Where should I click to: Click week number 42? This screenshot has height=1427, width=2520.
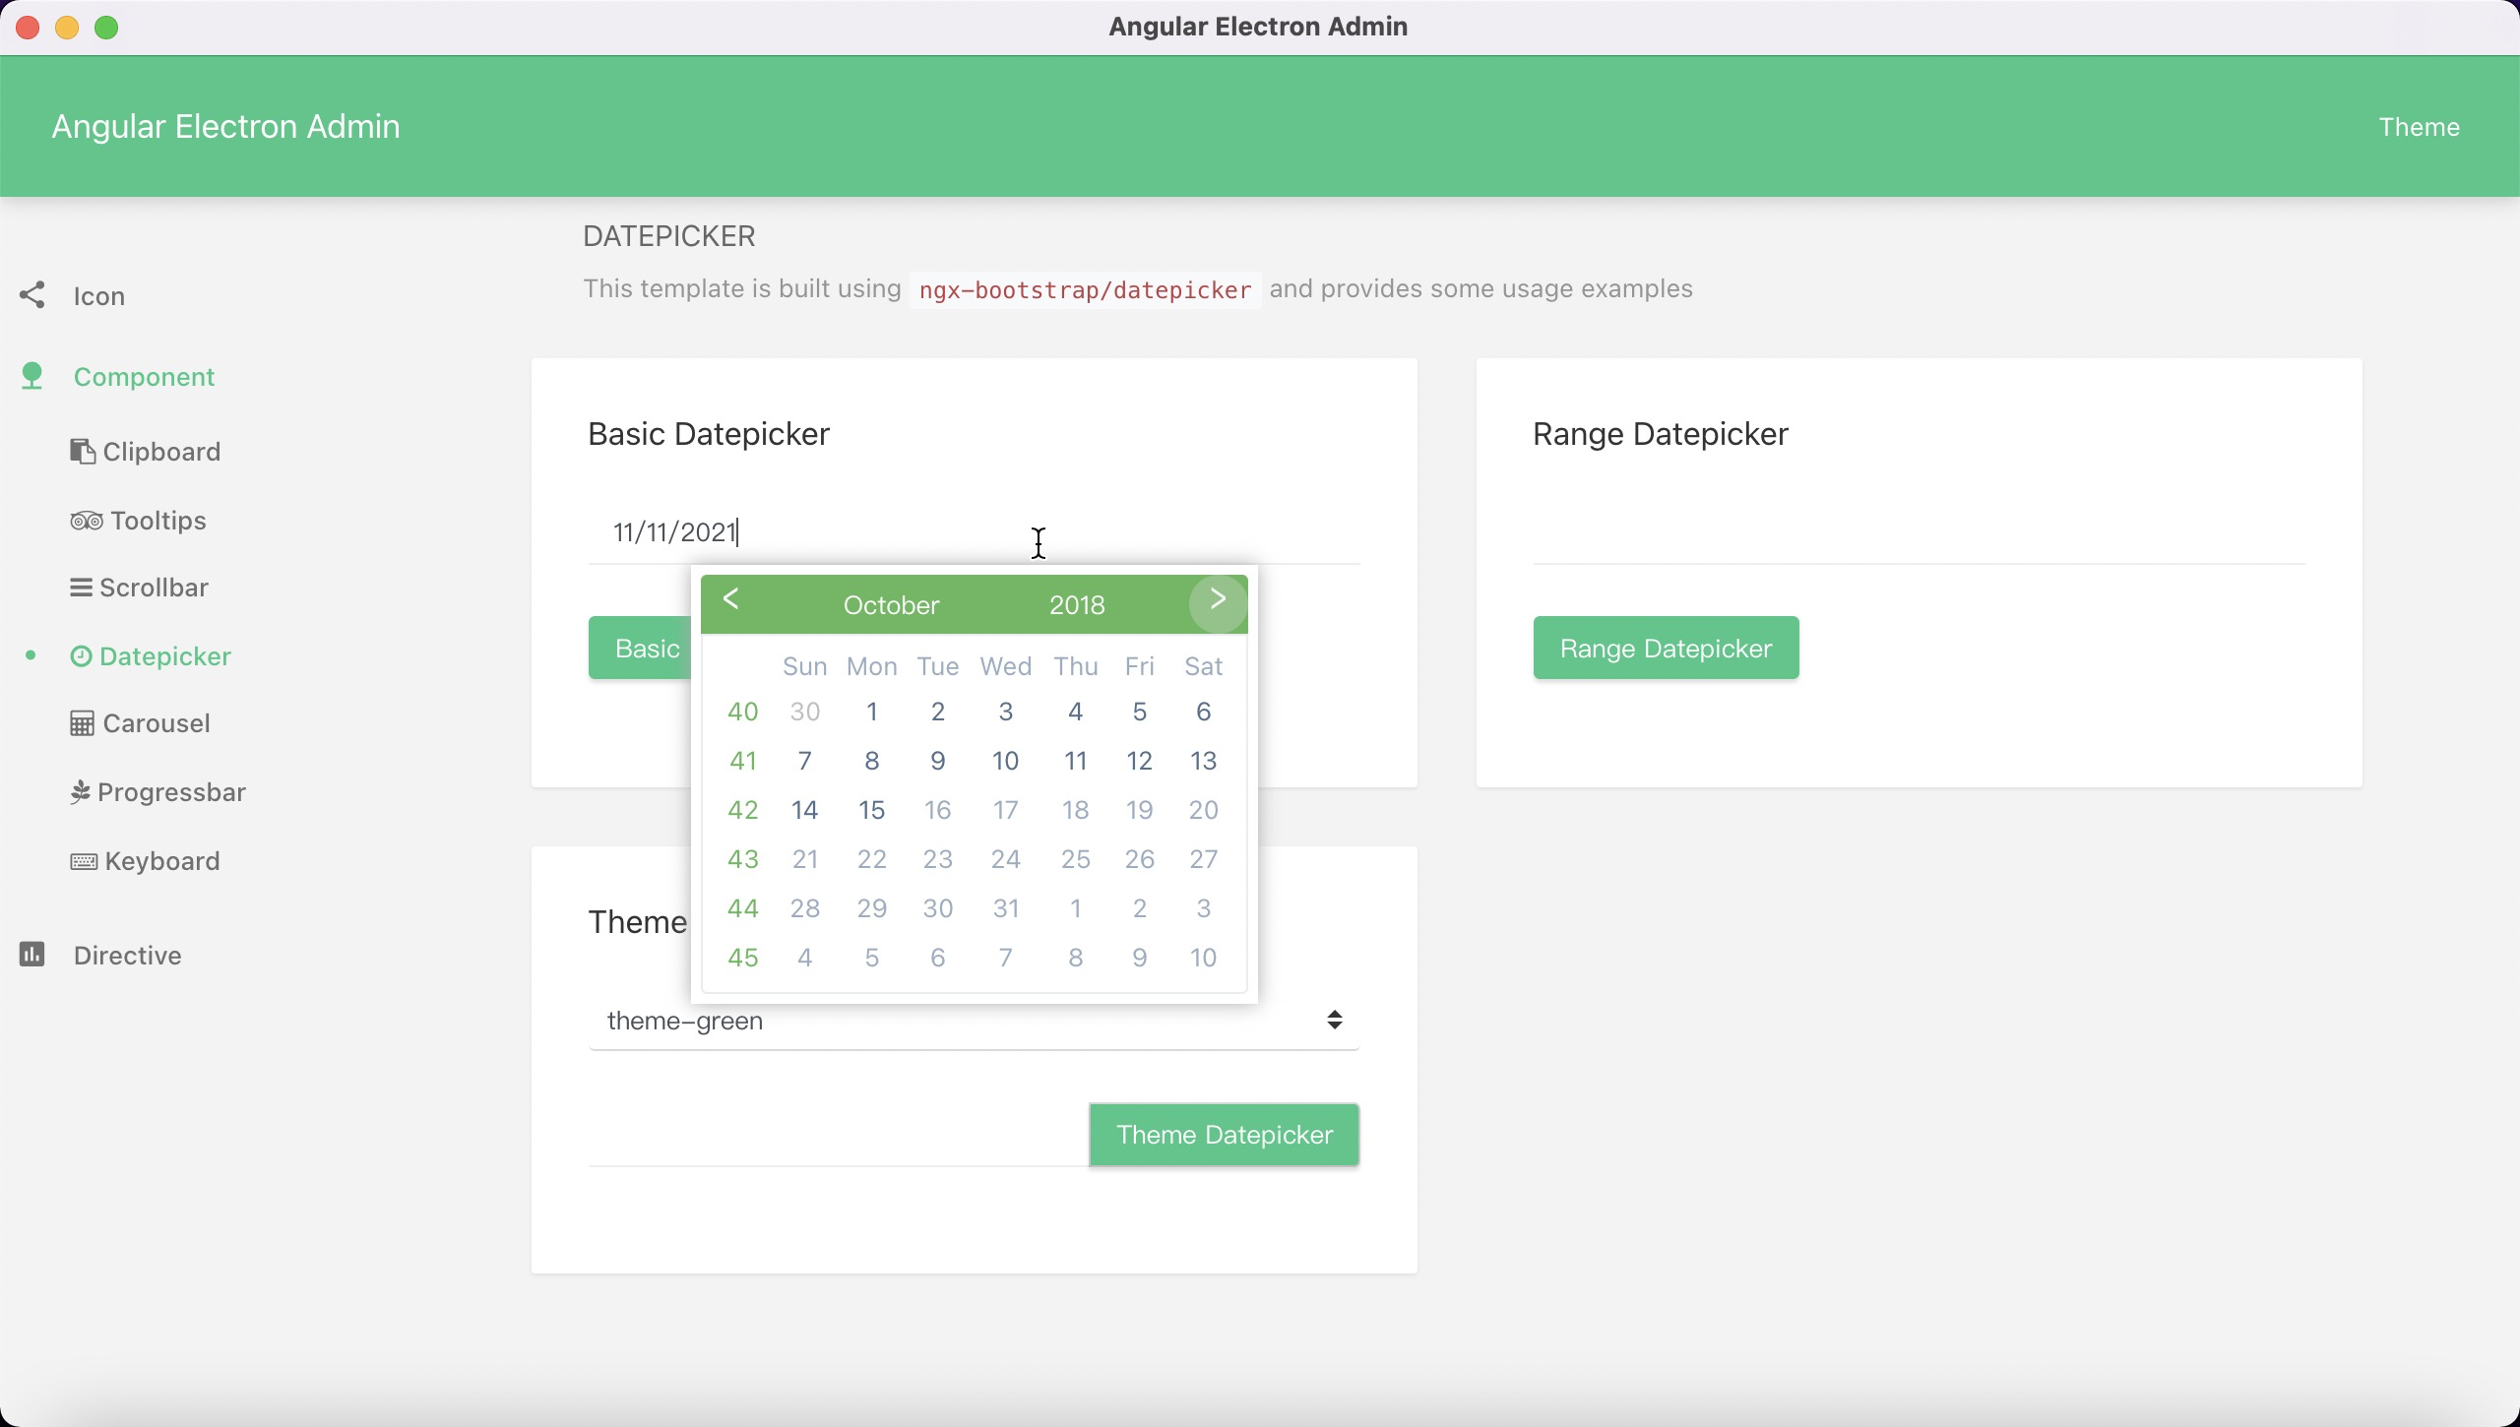(742, 810)
